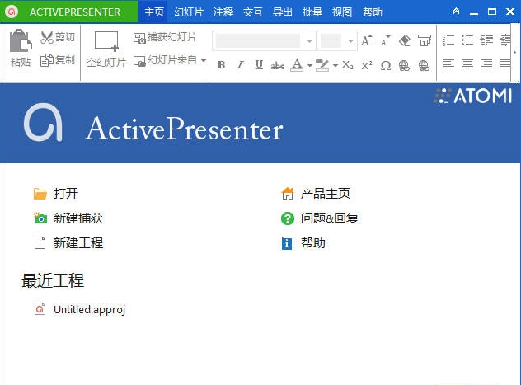Align text left
Viewport: 521px width, 385px height.
(x=448, y=63)
